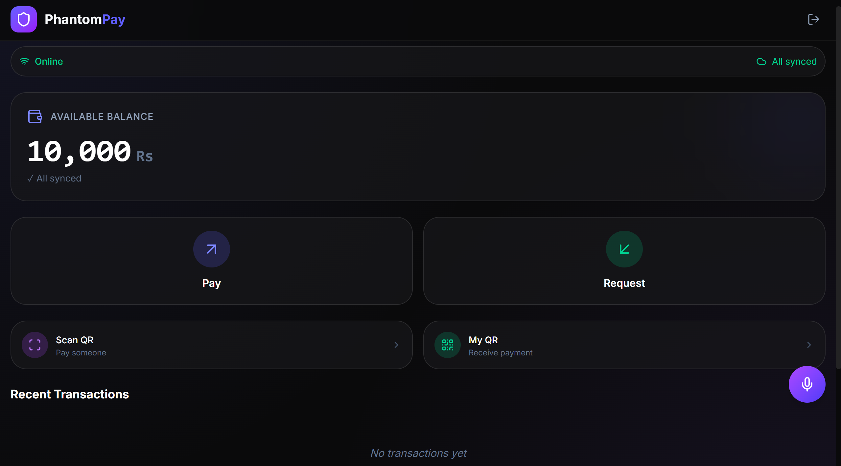841x466 pixels.
Task: Select the Pay arrow icon
Action: click(211, 249)
